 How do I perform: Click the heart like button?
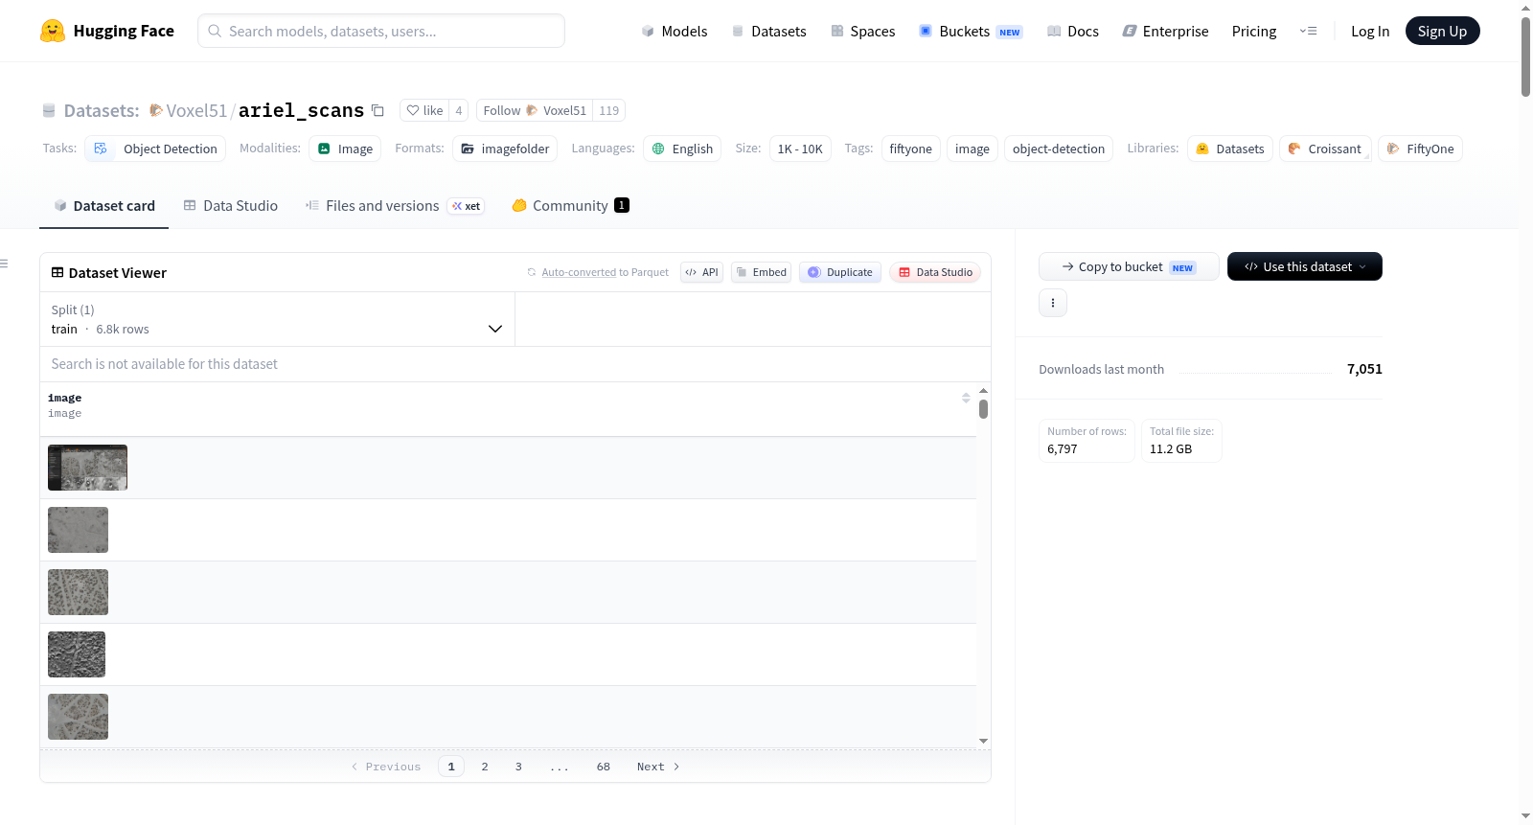pyautogui.click(x=424, y=110)
